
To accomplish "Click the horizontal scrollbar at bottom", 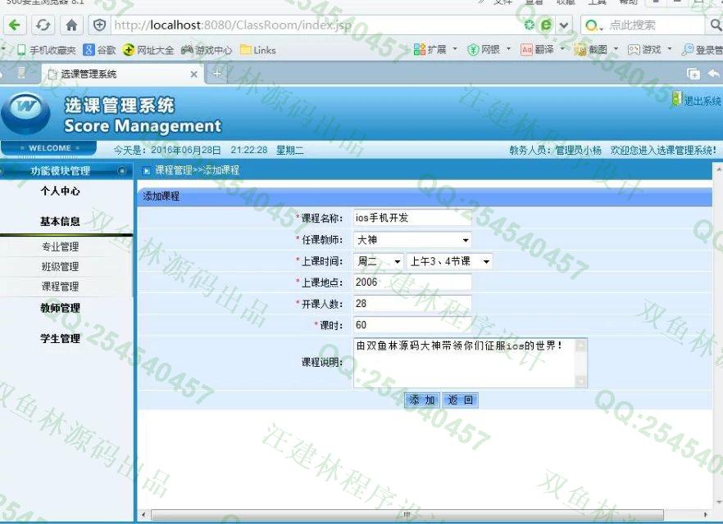I will point(407,515).
